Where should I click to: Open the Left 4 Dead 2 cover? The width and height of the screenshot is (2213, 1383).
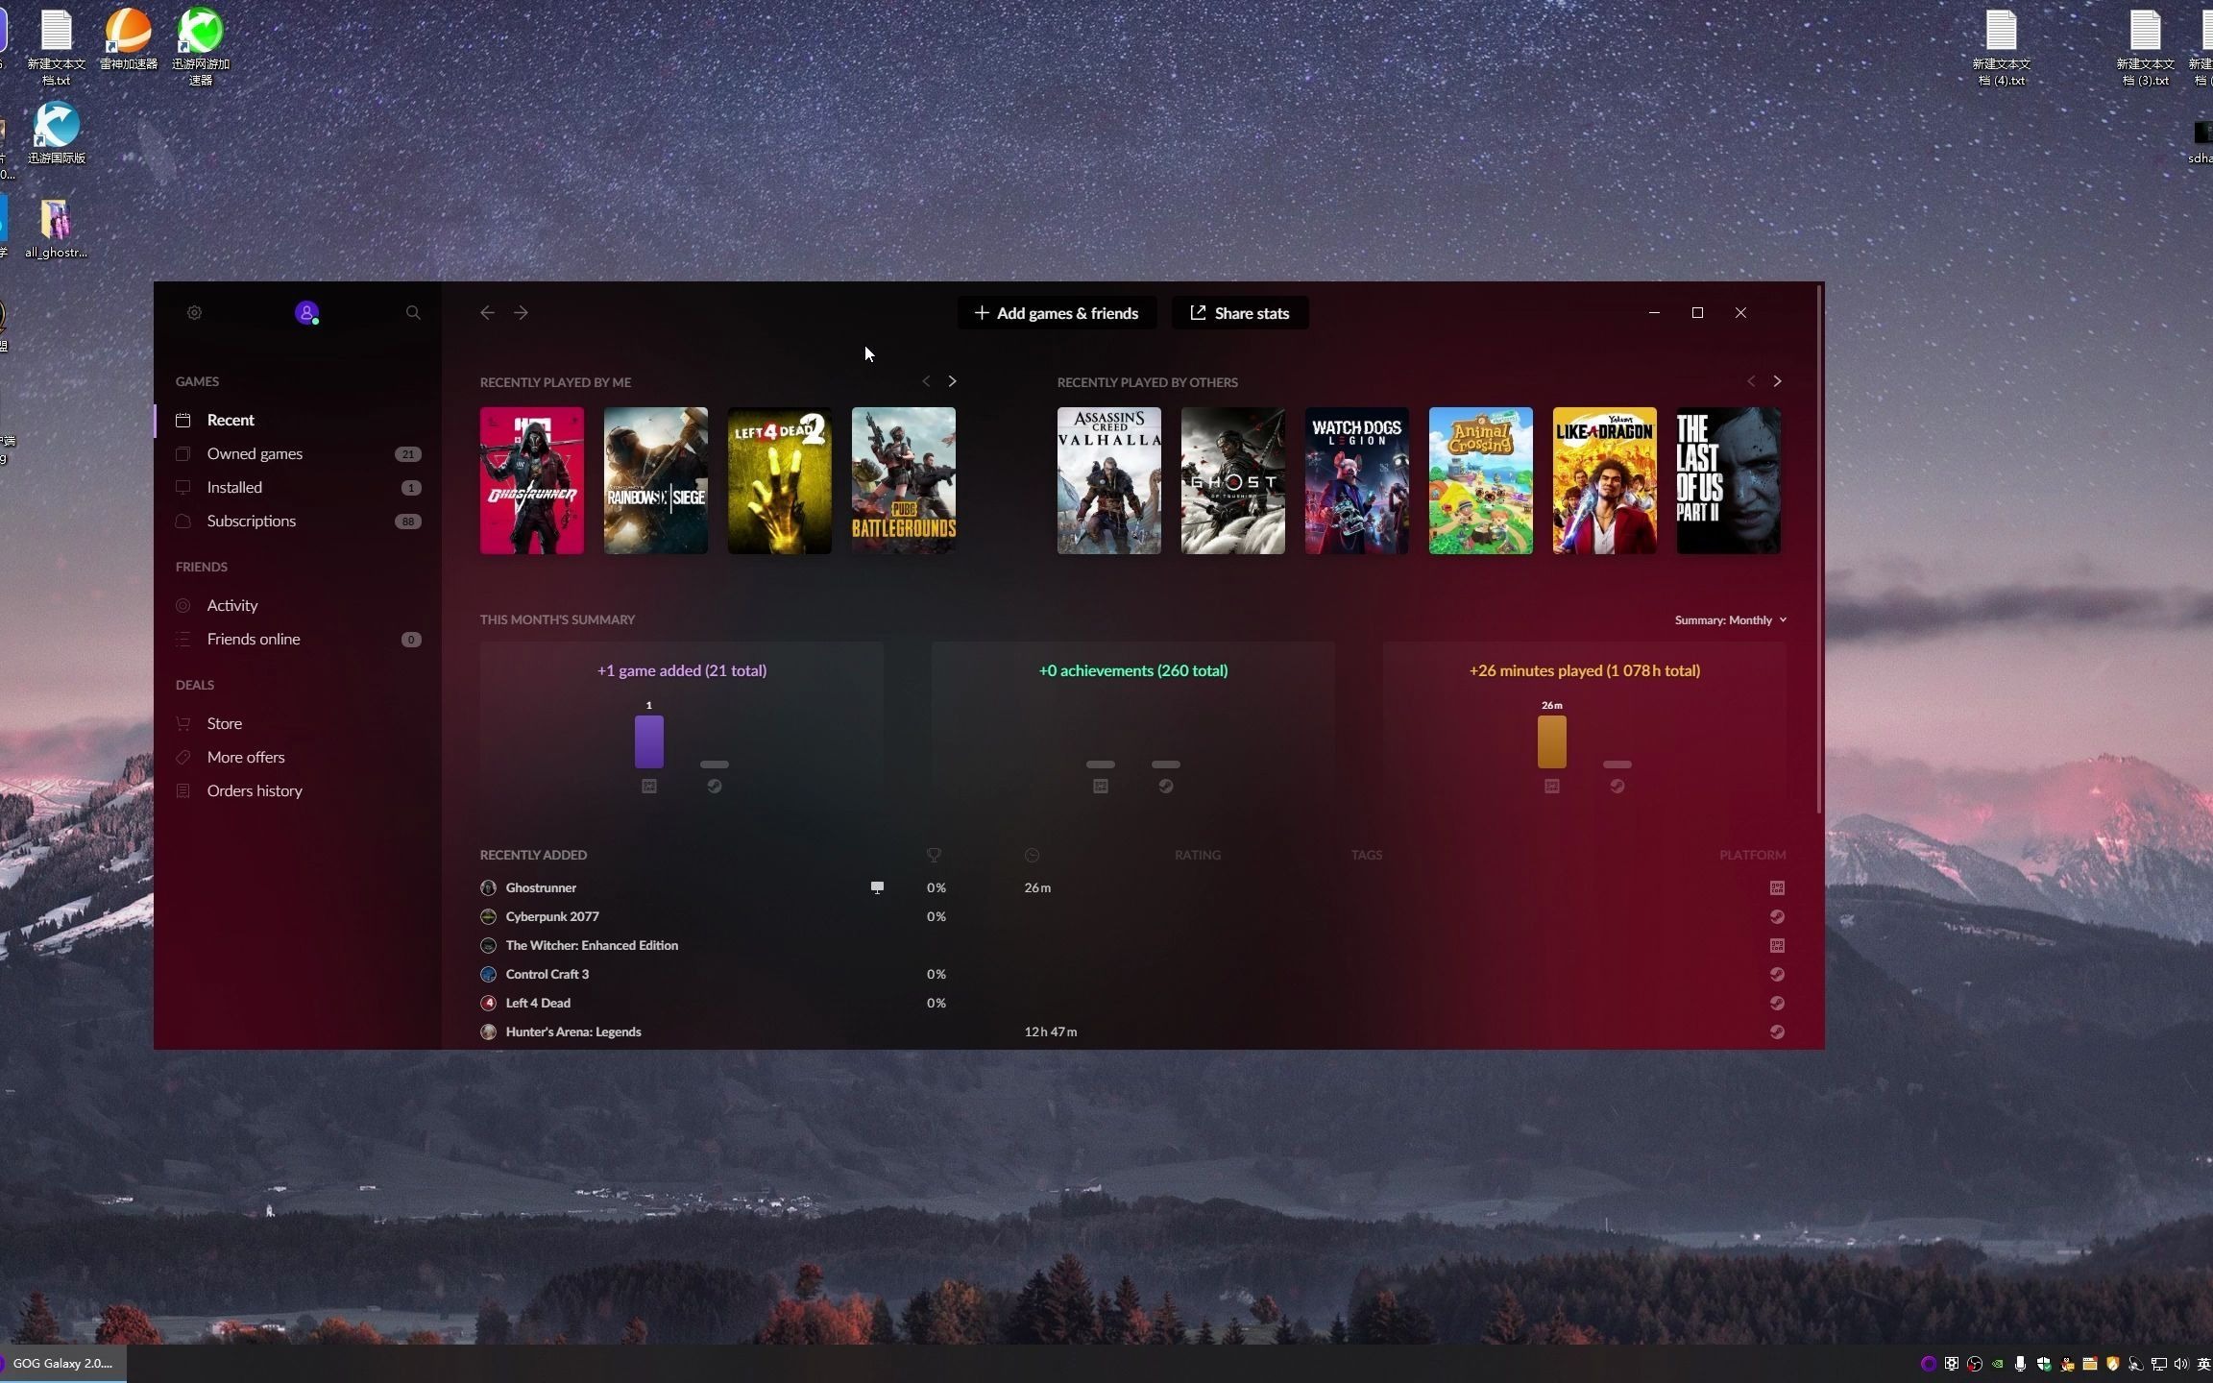click(x=780, y=480)
